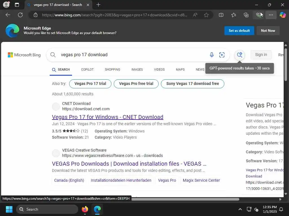The width and height of the screenshot is (289, 216).
Task: Open network status tray icon
Action: click(x=249, y=209)
